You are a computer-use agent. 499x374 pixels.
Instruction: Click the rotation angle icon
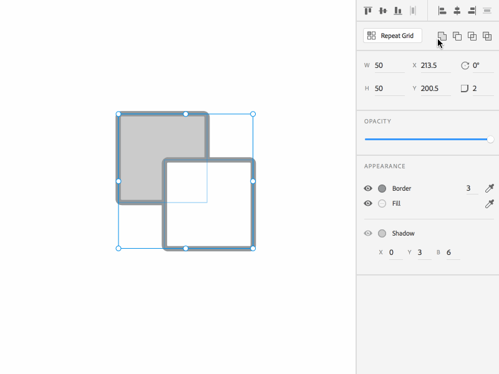(465, 65)
